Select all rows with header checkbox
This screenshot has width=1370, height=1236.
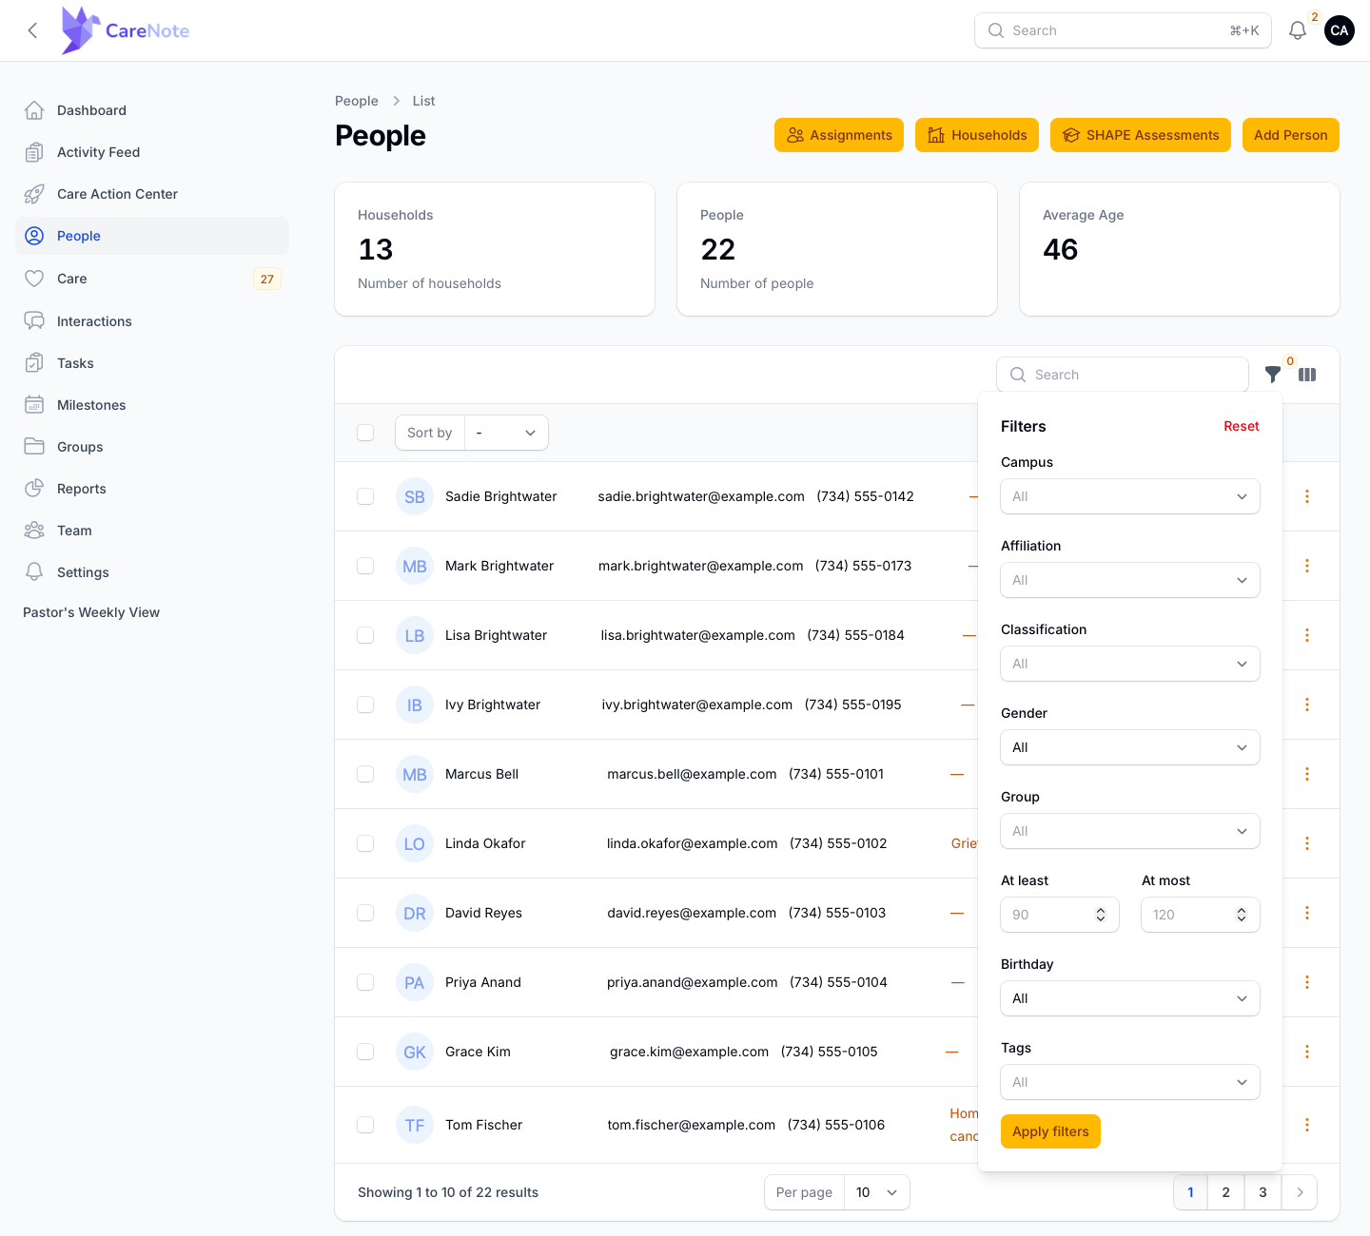[365, 433]
